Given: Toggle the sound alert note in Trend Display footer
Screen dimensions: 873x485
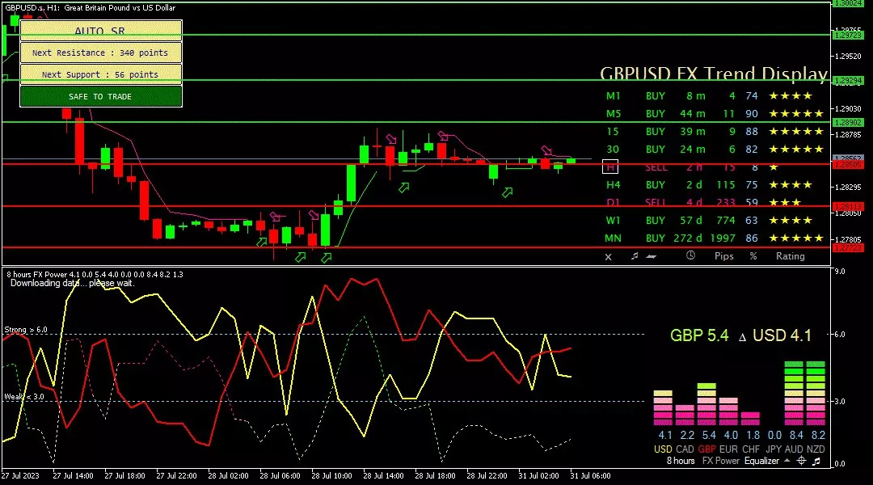Looking at the screenshot, I should pyautogui.click(x=635, y=255).
